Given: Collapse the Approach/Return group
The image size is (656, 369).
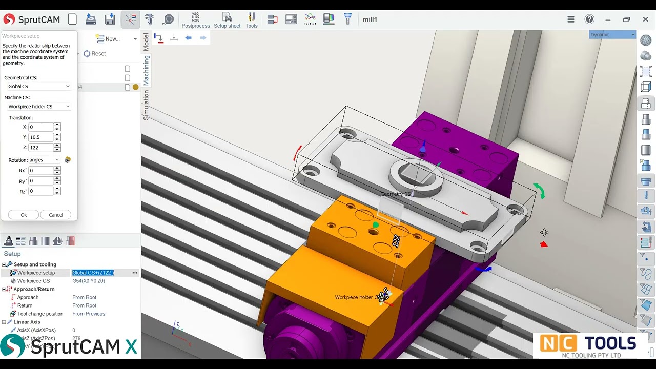Looking at the screenshot, I should point(4,289).
